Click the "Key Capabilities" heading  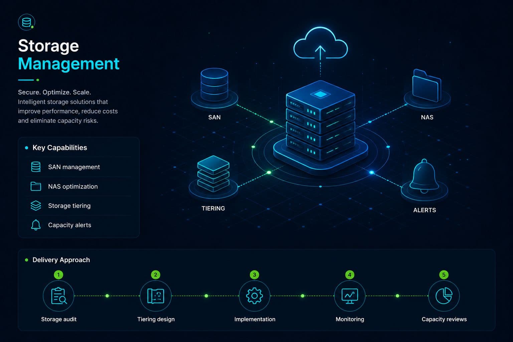point(60,148)
